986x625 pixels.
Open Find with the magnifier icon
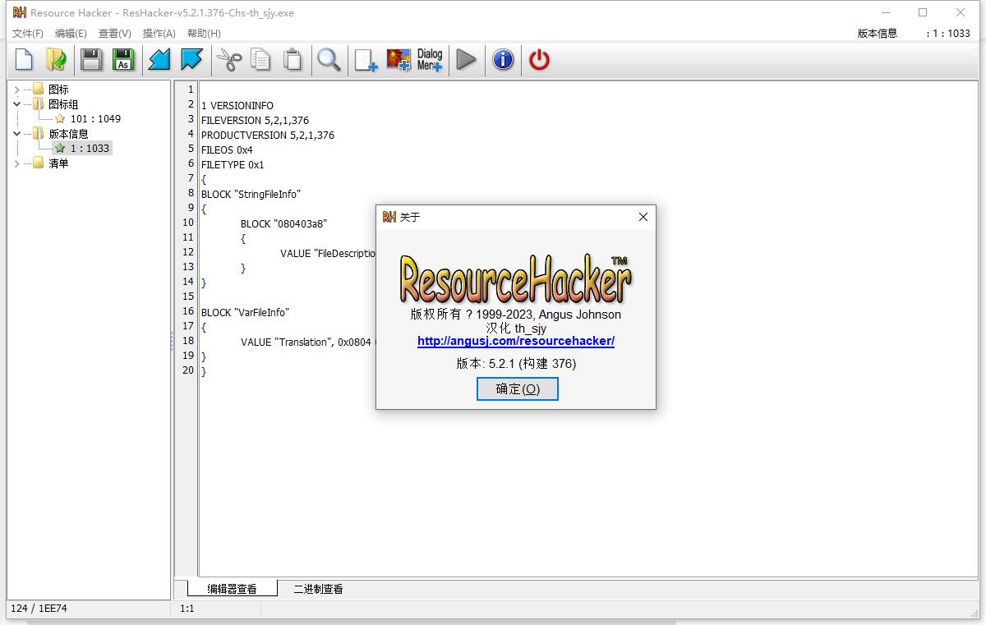[329, 60]
